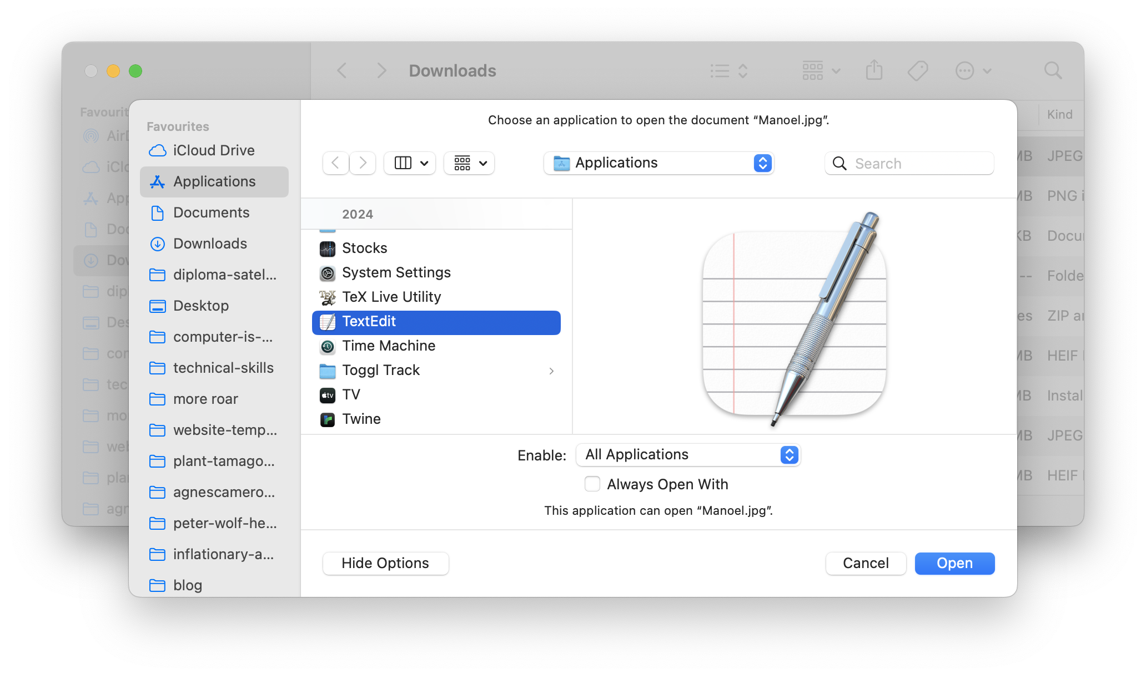Toggle the Always Open With checkbox
The height and width of the screenshot is (679, 1146).
click(x=592, y=484)
